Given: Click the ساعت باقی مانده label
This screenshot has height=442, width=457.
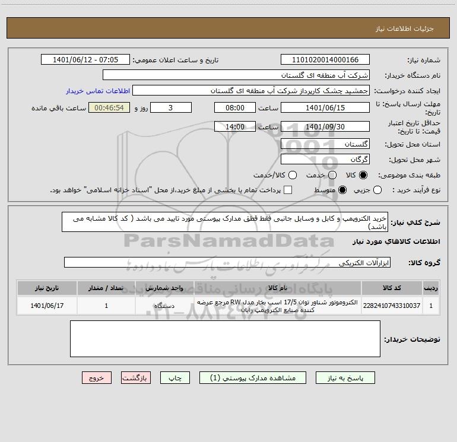Looking at the screenshot, I should (x=59, y=108).
